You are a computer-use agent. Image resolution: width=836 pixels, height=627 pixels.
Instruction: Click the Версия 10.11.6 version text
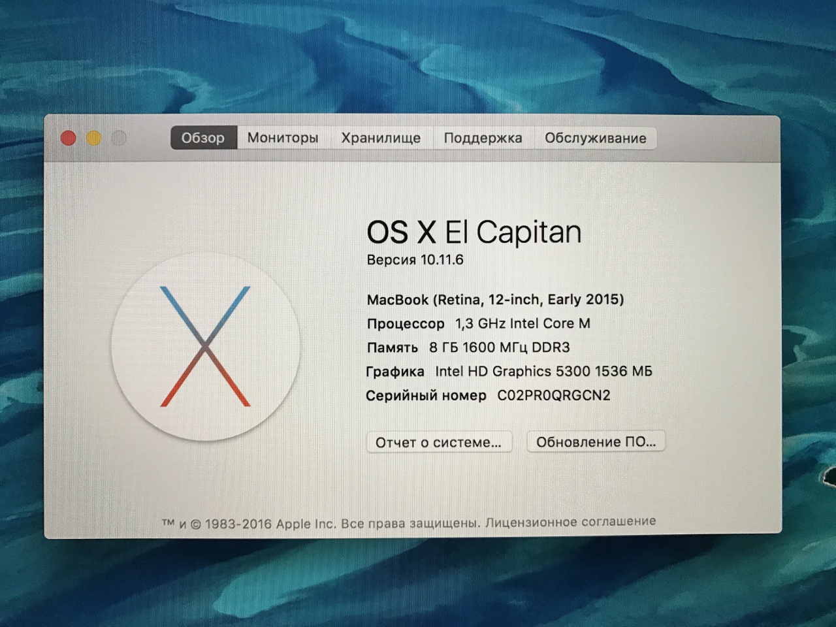pyautogui.click(x=415, y=260)
